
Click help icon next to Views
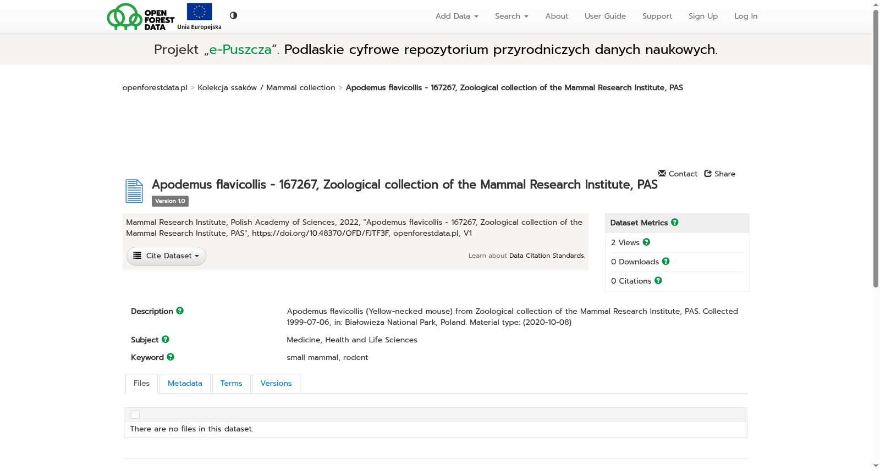[x=646, y=242]
